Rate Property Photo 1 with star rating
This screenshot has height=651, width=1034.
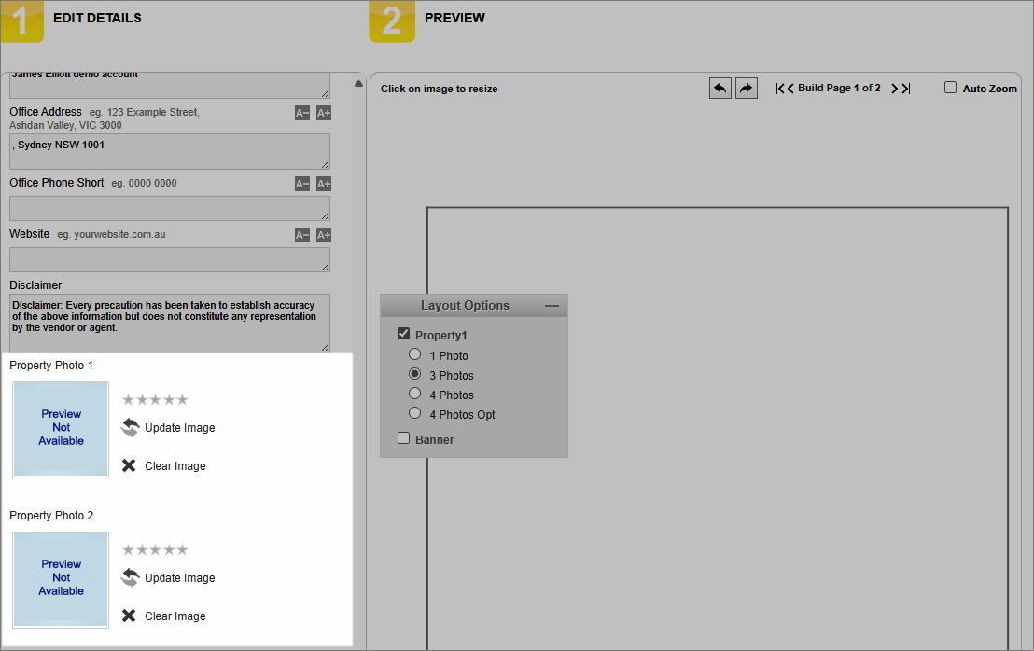click(155, 399)
